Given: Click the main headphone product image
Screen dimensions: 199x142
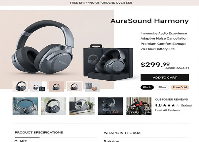Looking at the screenshot, I should tap(43, 47).
